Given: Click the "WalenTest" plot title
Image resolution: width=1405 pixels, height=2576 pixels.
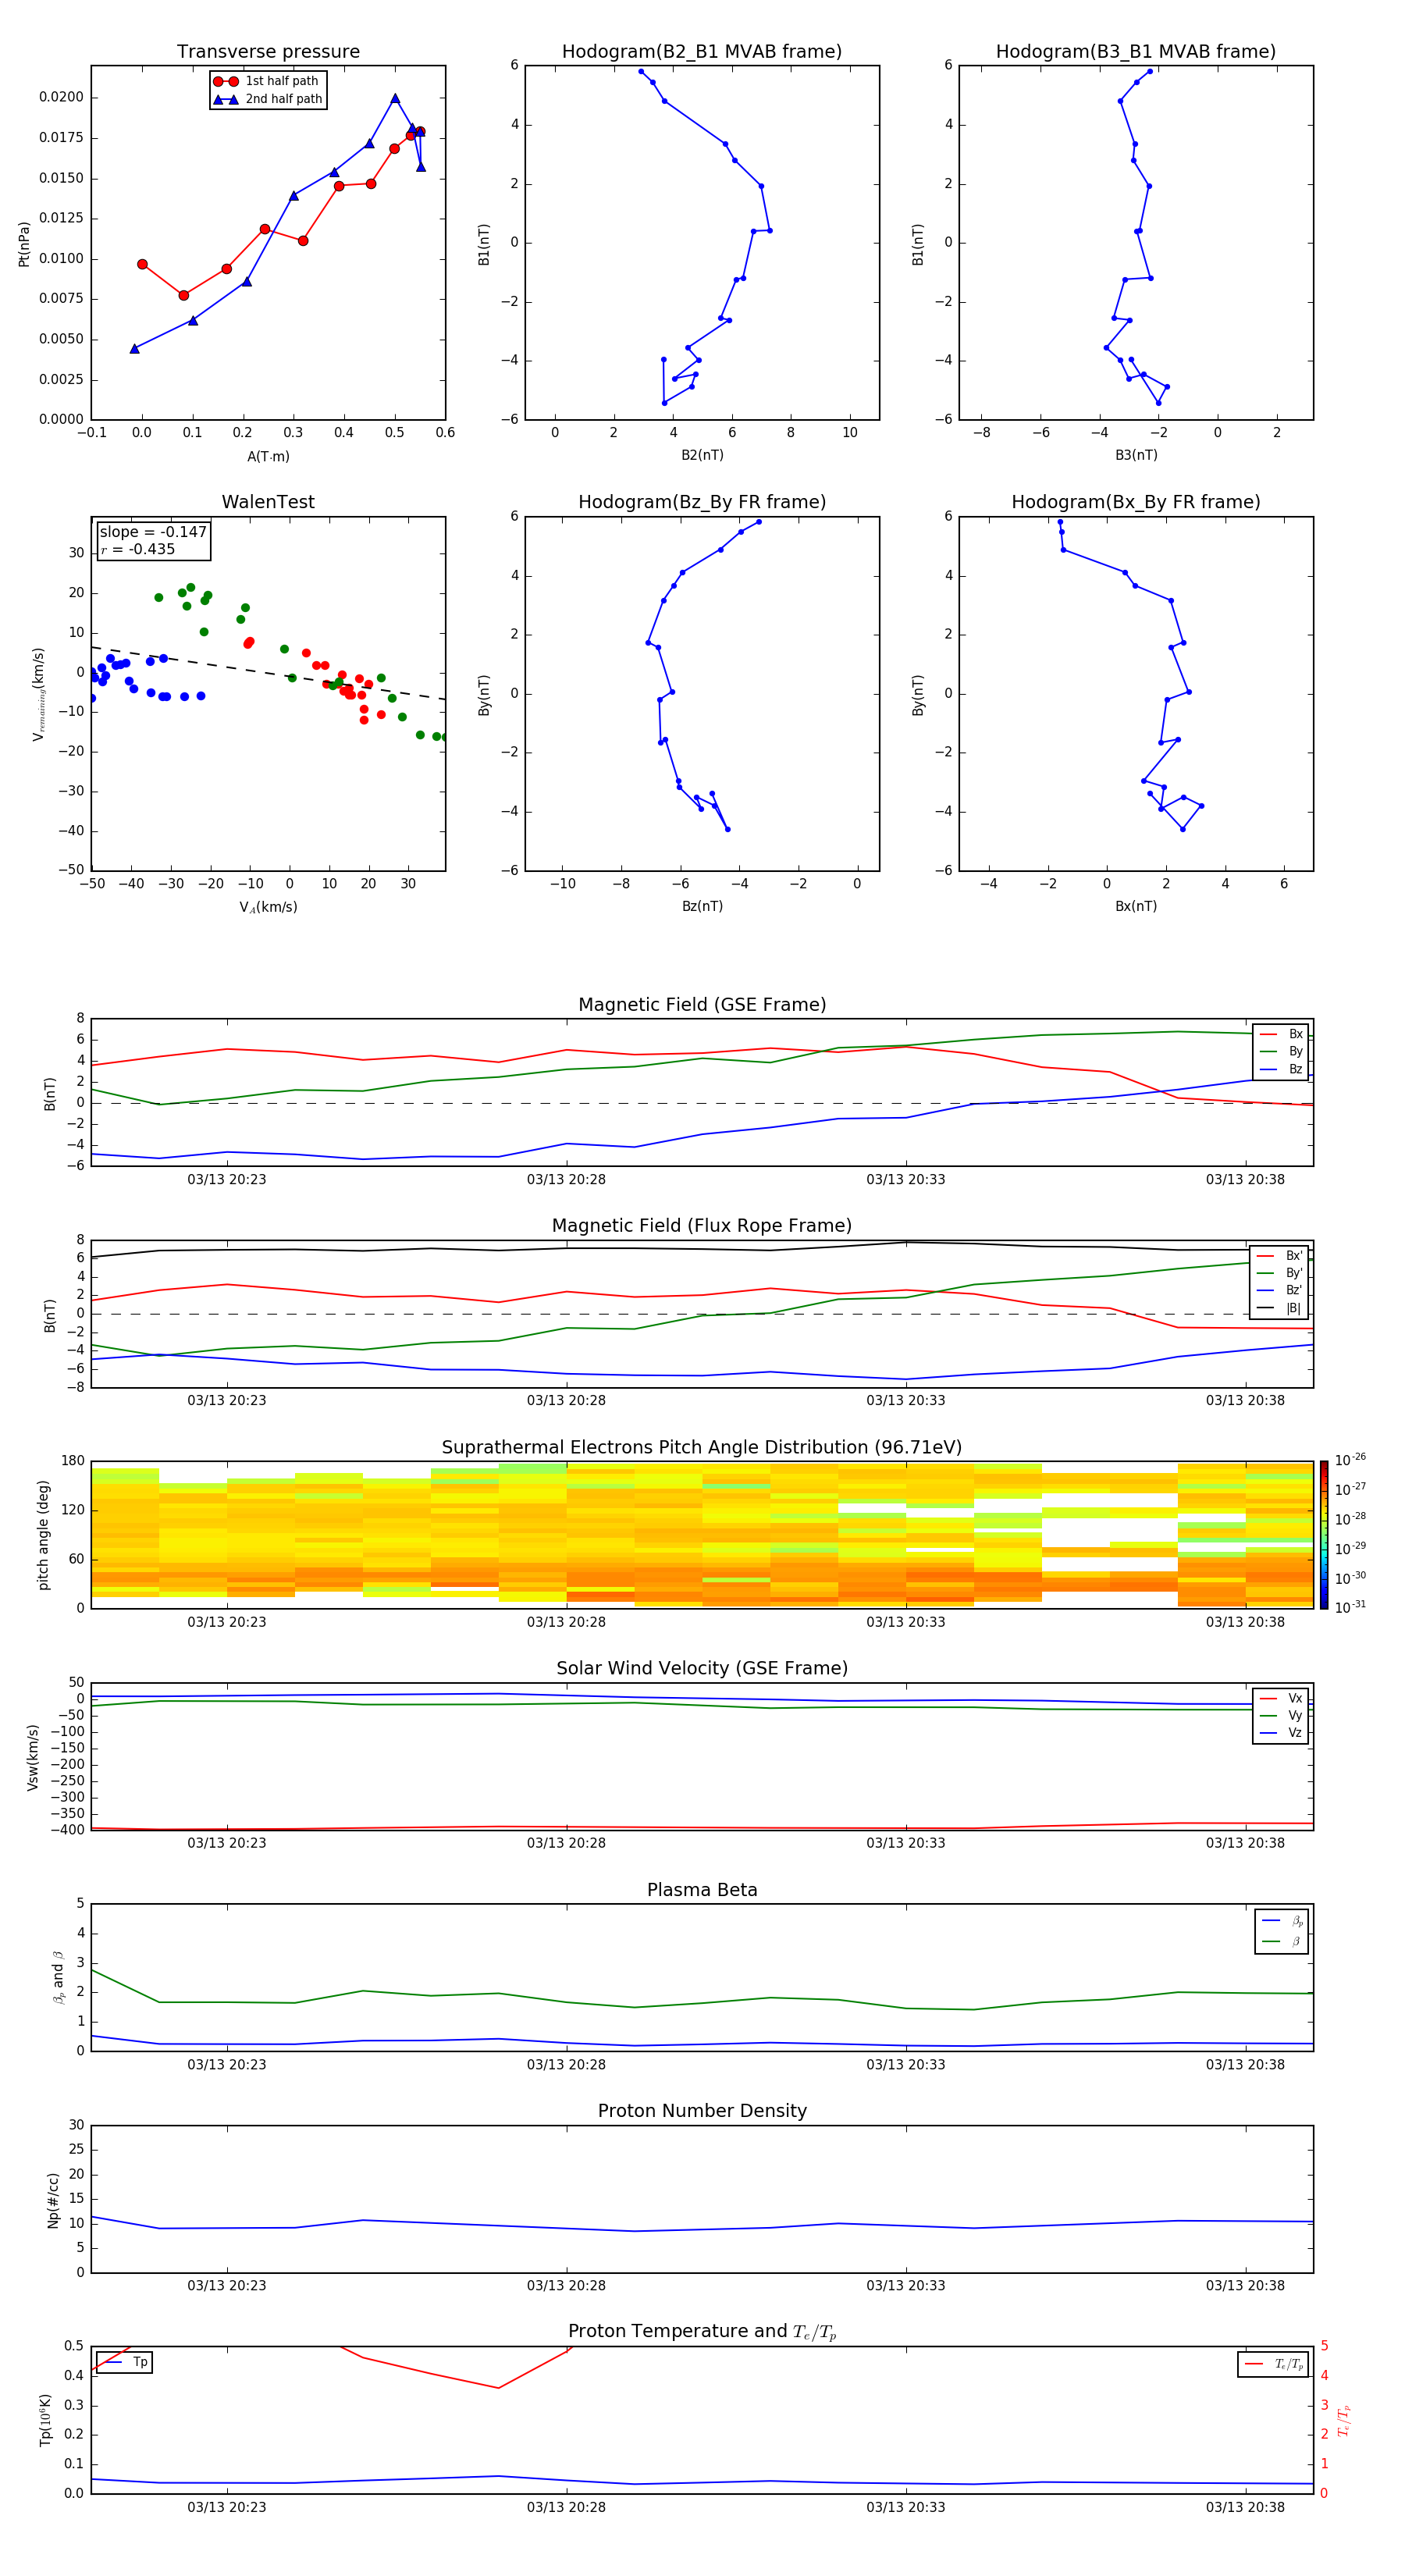Looking at the screenshot, I should pyautogui.click(x=268, y=502).
